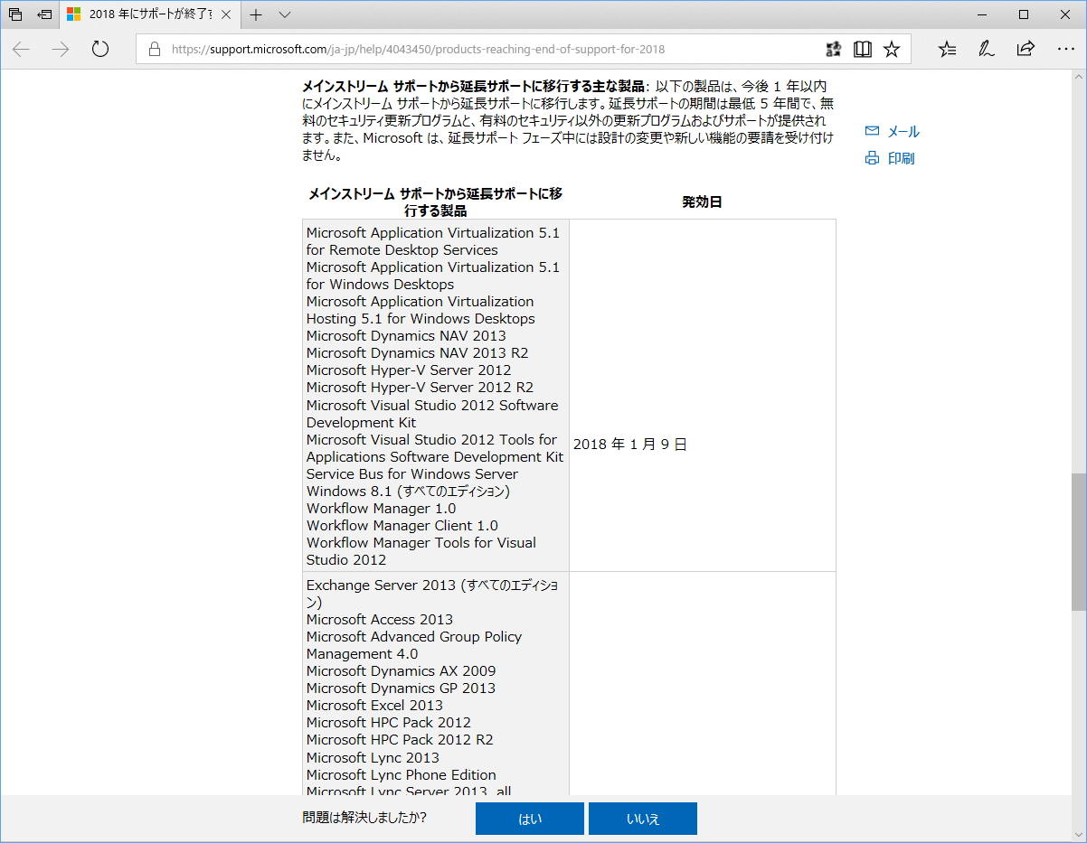Click the いいえ feedback button

(x=642, y=819)
